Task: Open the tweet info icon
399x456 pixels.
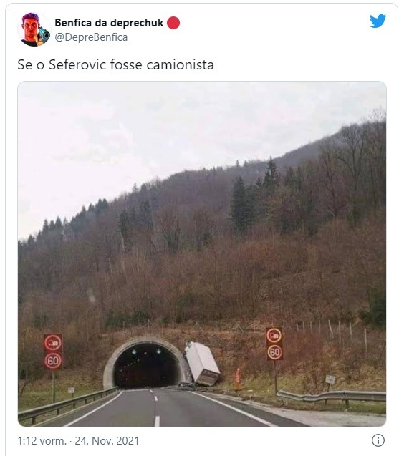Action: tap(378, 440)
